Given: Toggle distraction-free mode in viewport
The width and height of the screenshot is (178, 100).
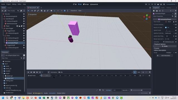Looking at the screenshot, I should click(x=150, y=8).
